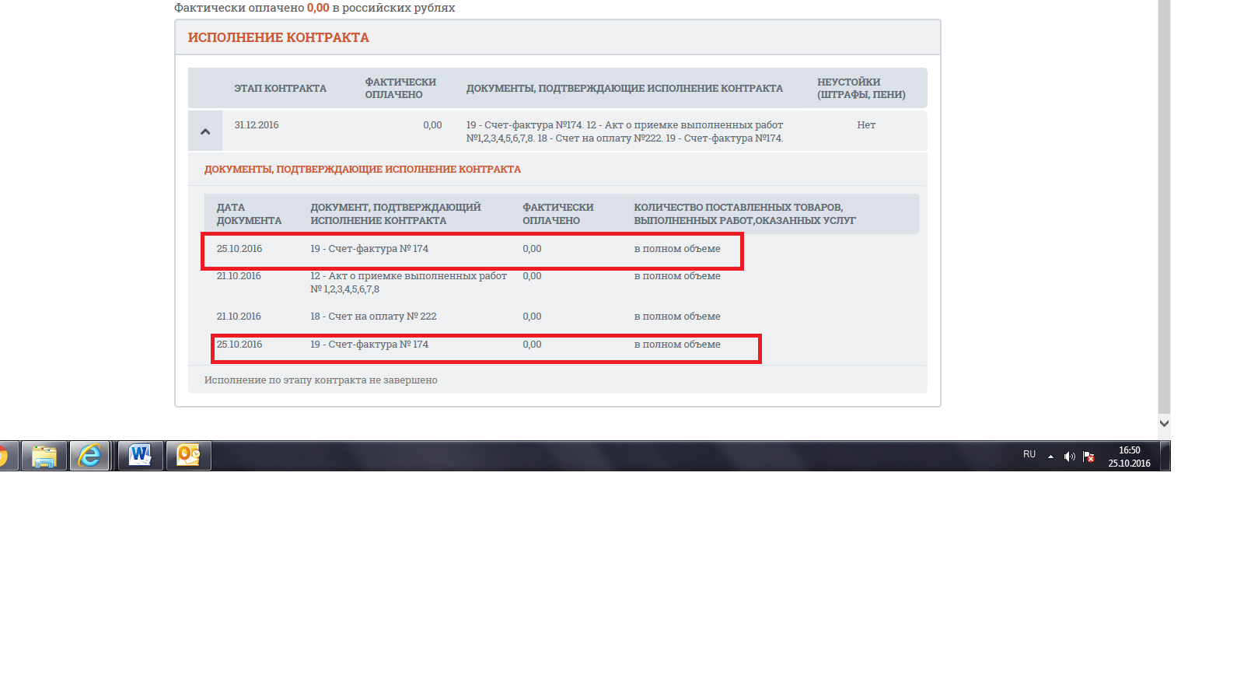Click 'Исполнение по этапу контракта не завершено' text
Image resolution: width=1244 pixels, height=700 pixels.
(321, 380)
